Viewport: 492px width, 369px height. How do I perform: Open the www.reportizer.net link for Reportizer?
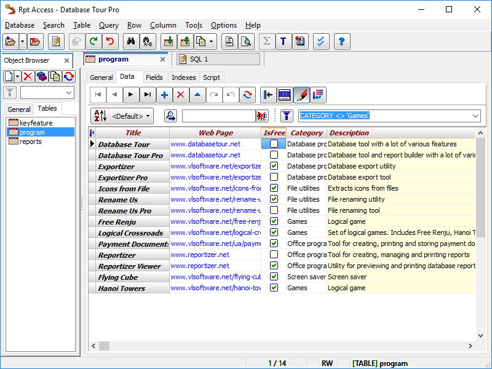pos(200,255)
